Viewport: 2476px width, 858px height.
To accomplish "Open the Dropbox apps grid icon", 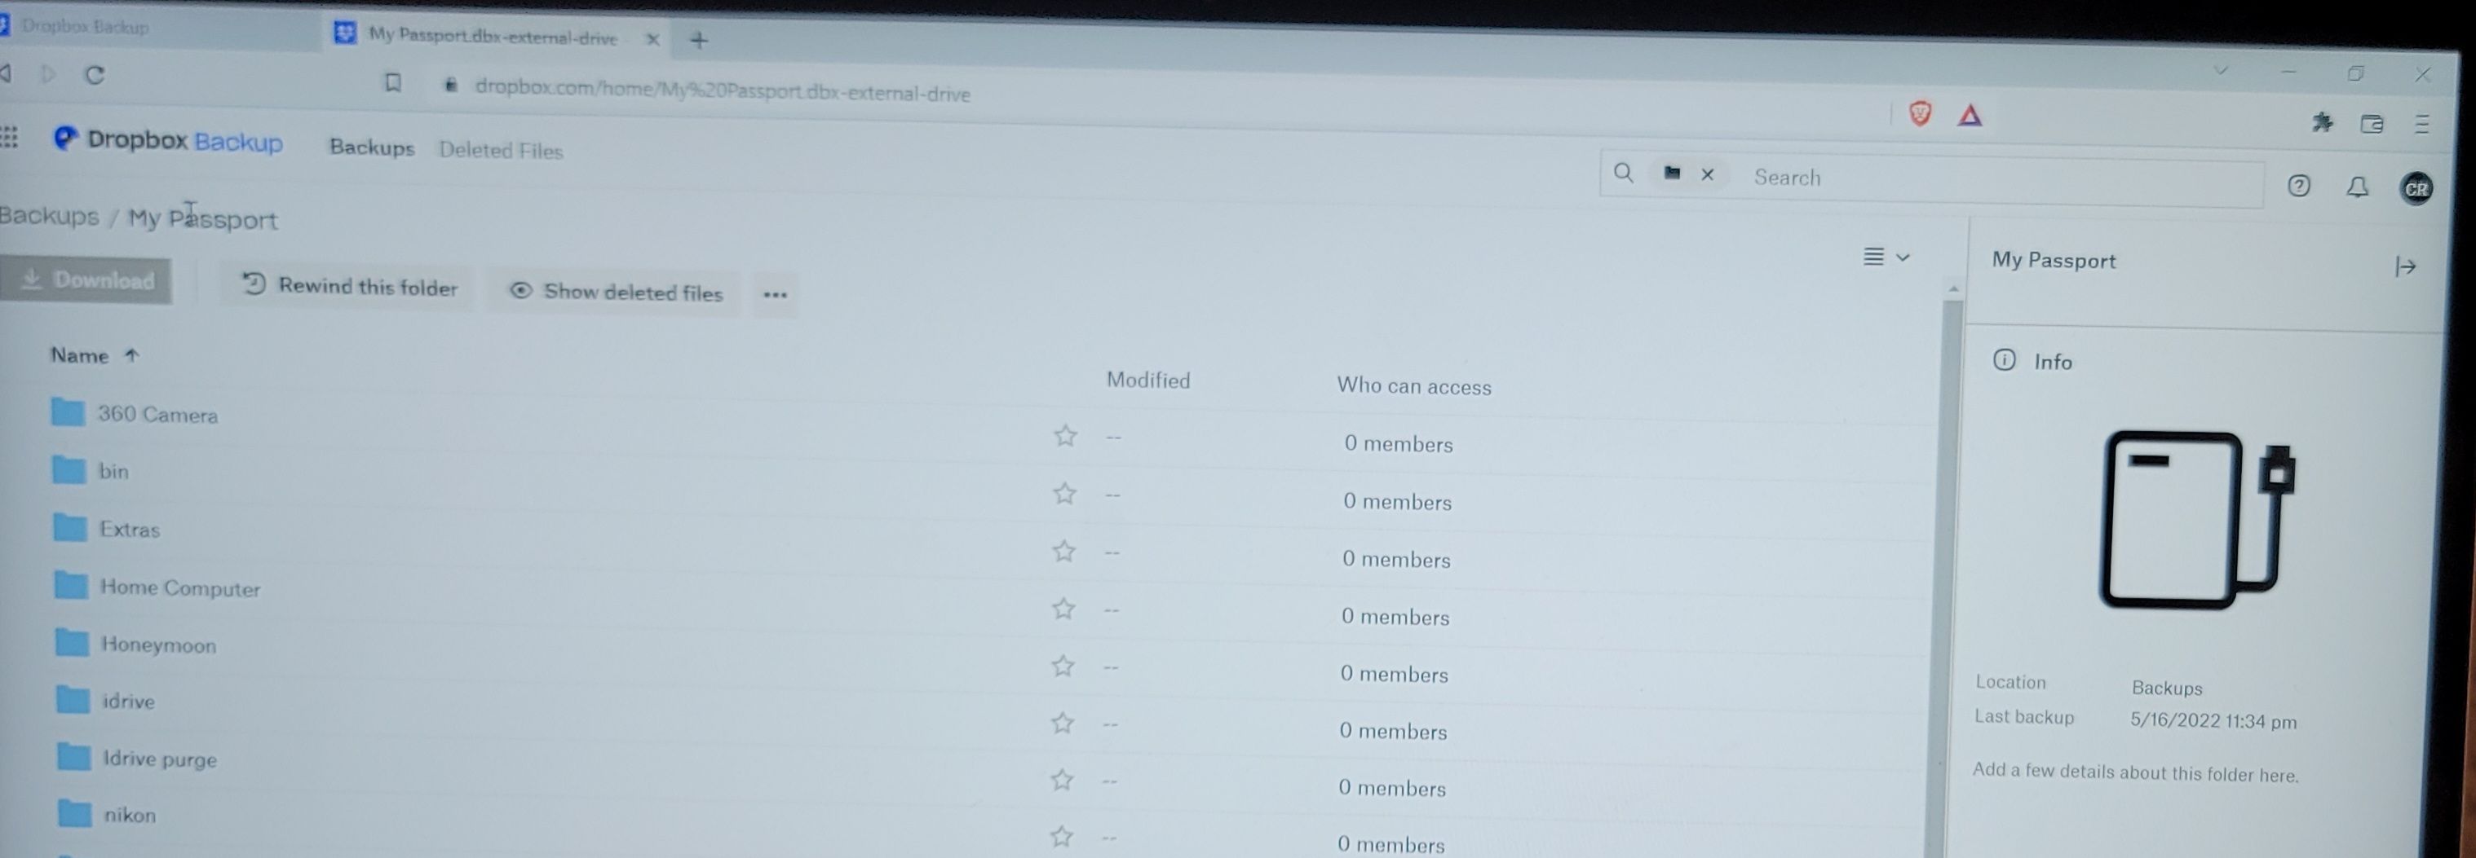I will click(9, 138).
